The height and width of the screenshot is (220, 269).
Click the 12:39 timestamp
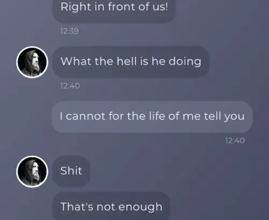[x=69, y=31]
